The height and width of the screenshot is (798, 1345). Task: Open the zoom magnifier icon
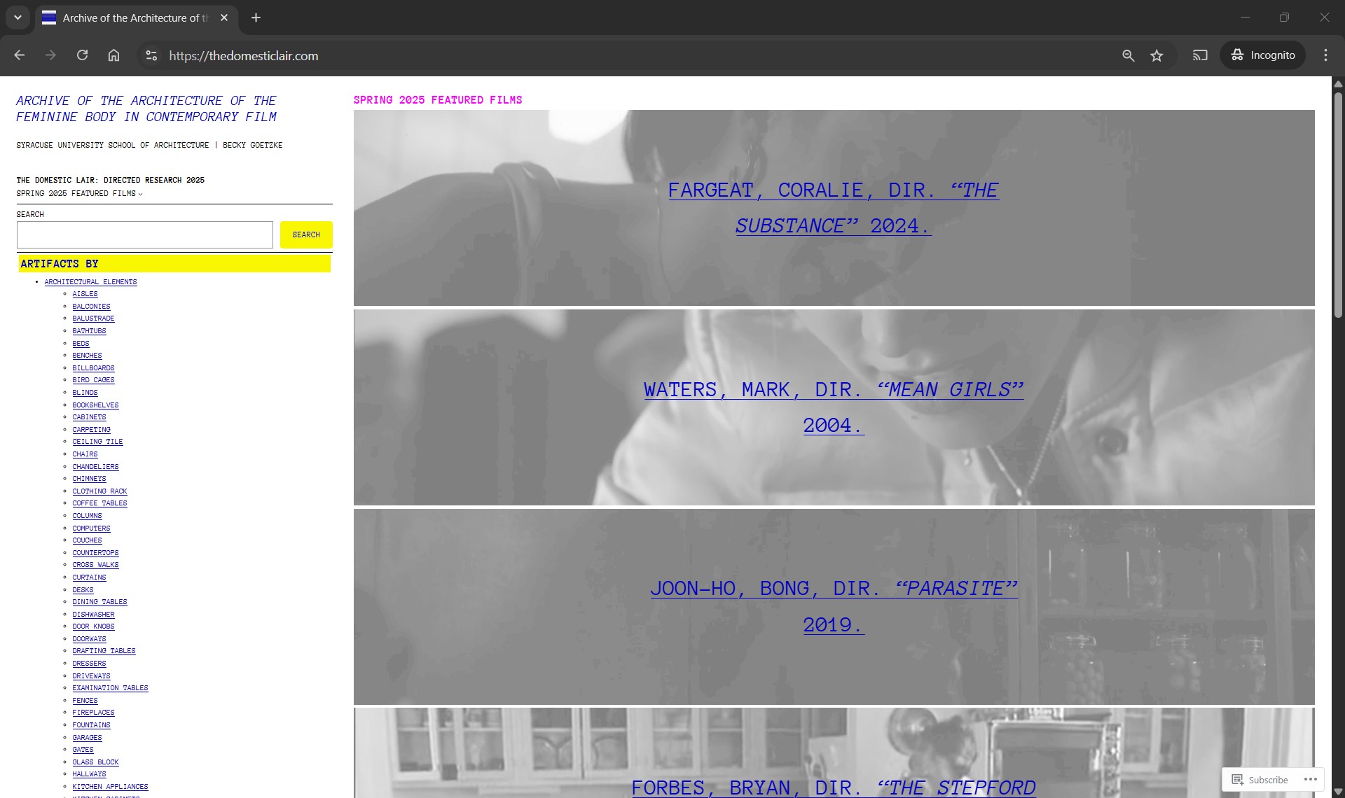point(1128,55)
